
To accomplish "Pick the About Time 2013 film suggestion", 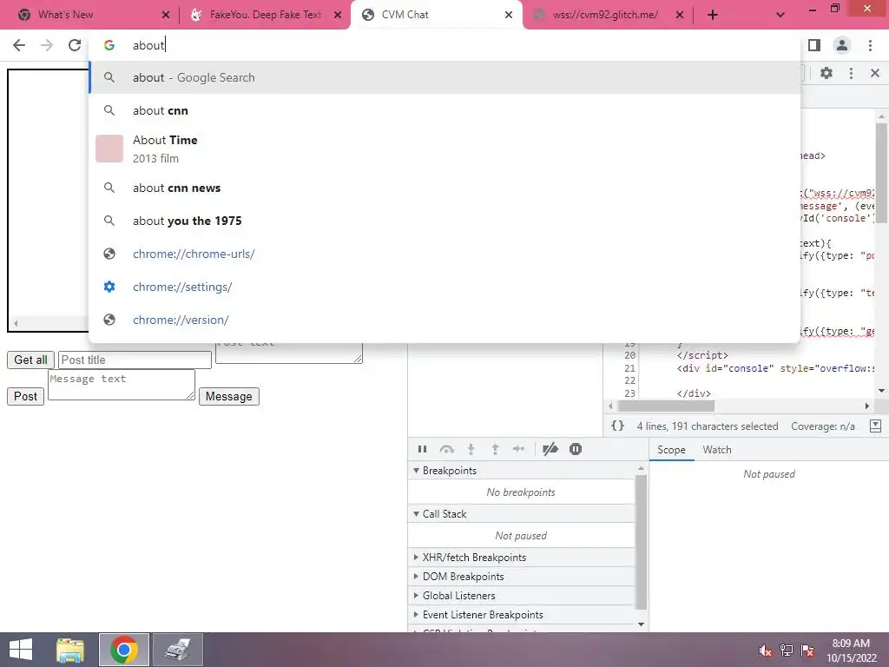I will [444, 149].
